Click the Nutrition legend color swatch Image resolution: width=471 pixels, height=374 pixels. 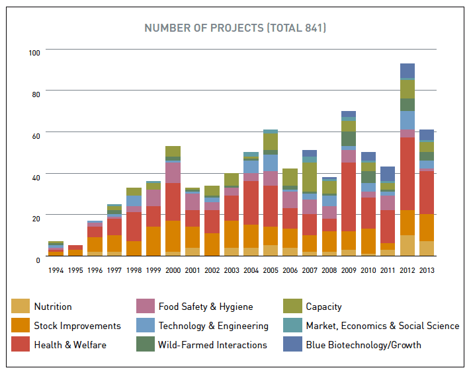coord(21,306)
